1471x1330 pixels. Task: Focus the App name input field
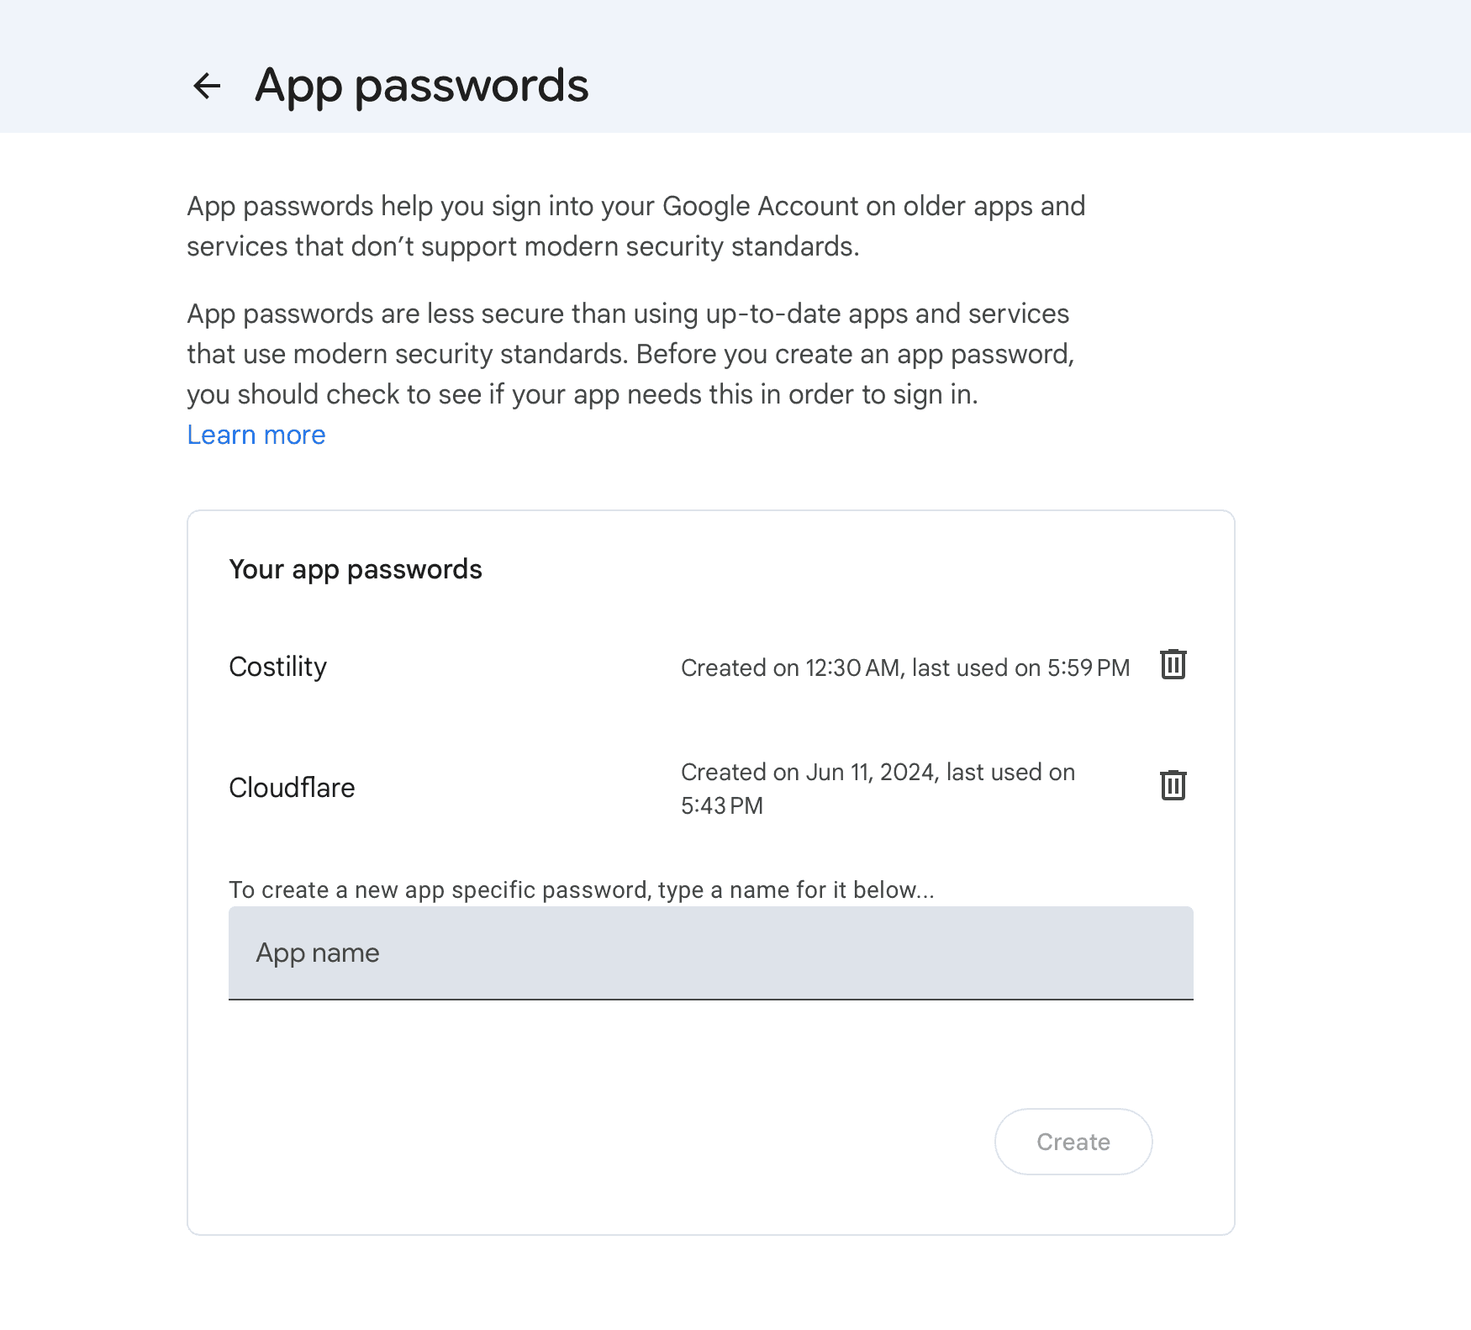pyautogui.click(x=710, y=953)
